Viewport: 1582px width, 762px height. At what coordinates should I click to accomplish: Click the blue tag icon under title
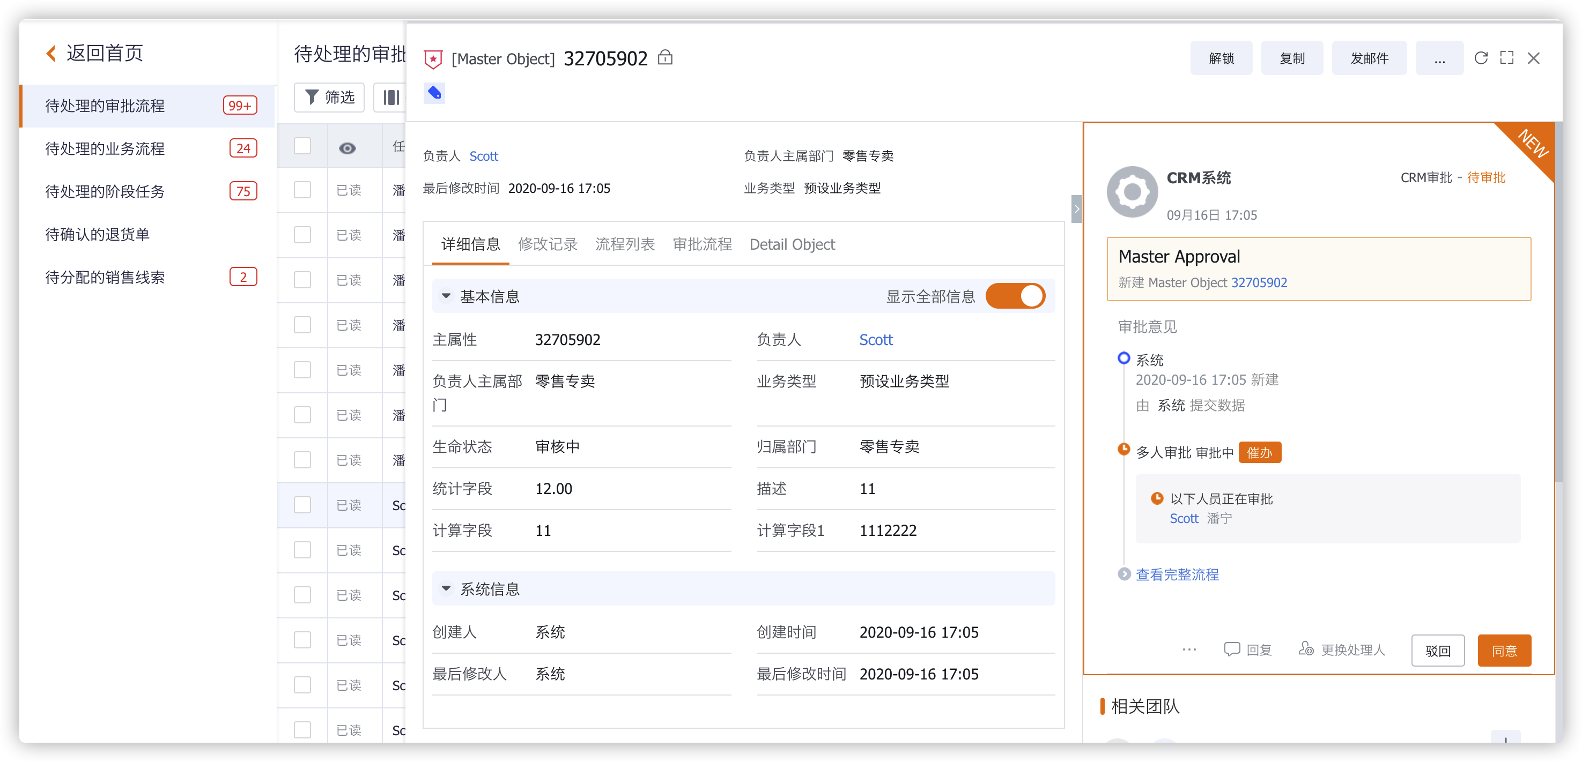(434, 93)
